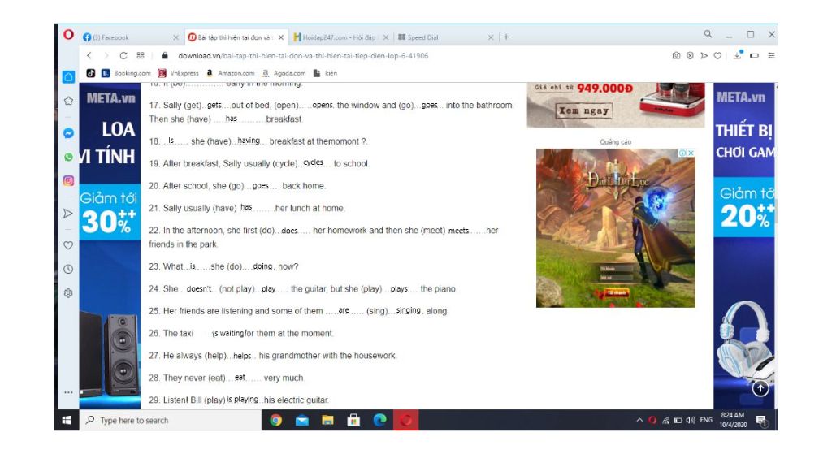This screenshot has width=832, height=454.
Task: Open the Windows Start menu
Action: [67, 420]
